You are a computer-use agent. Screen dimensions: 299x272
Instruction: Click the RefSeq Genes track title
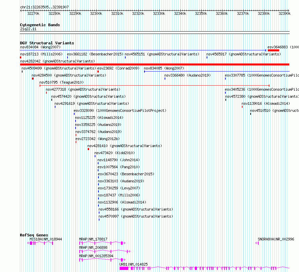34,235
